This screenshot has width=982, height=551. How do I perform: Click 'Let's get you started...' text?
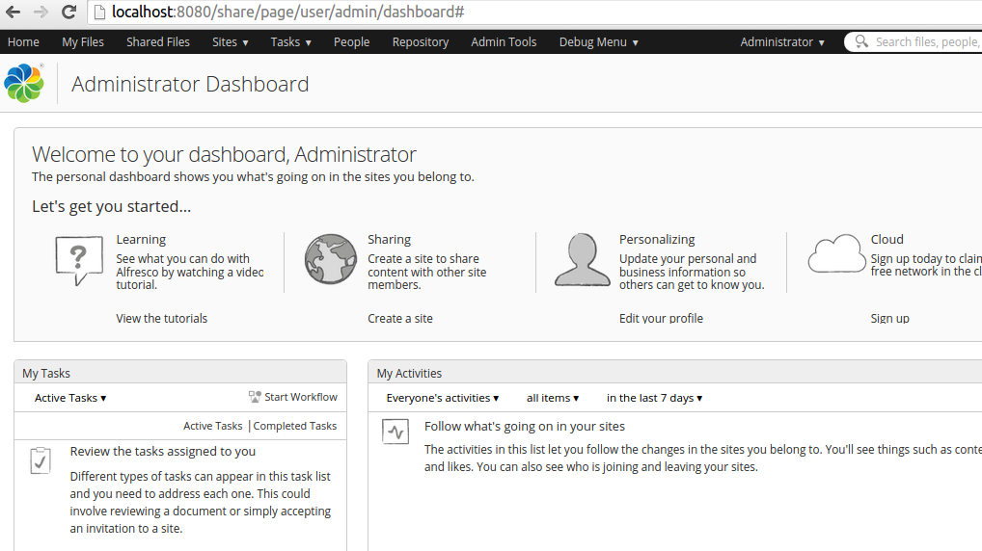[112, 206]
